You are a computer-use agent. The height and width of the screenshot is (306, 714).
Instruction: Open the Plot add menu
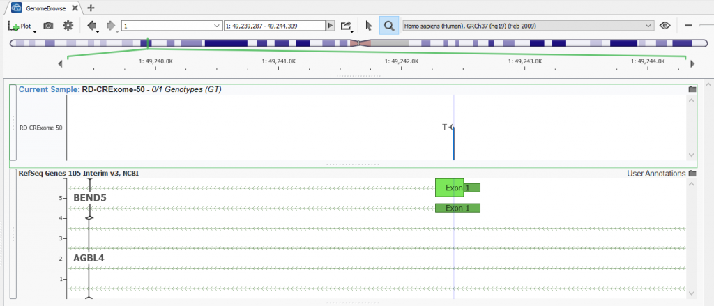click(22, 26)
